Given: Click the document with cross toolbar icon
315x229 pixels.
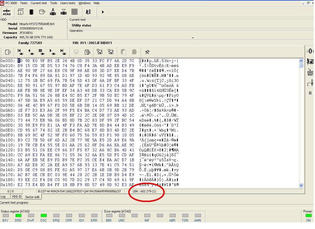Looking at the screenshot, I should (x=8, y=52).
